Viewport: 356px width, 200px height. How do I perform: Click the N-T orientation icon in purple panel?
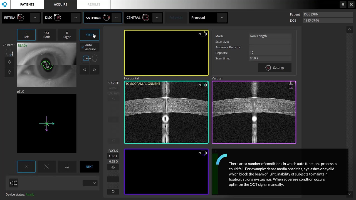click(x=203, y=153)
